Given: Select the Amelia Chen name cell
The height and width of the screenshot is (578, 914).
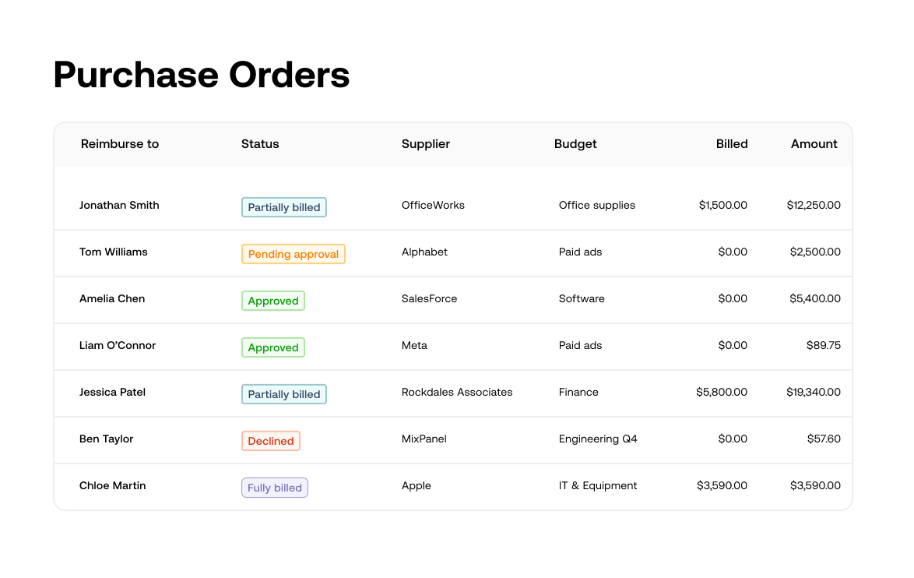Looking at the screenshot, I should [112, 298].
